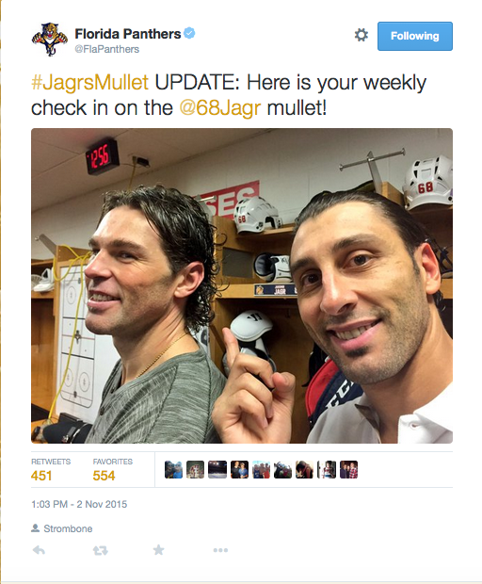The width and height of the screenshot is (482, 584).
Task: Open the Florida Panthers profile name
Action: point(128,34)
